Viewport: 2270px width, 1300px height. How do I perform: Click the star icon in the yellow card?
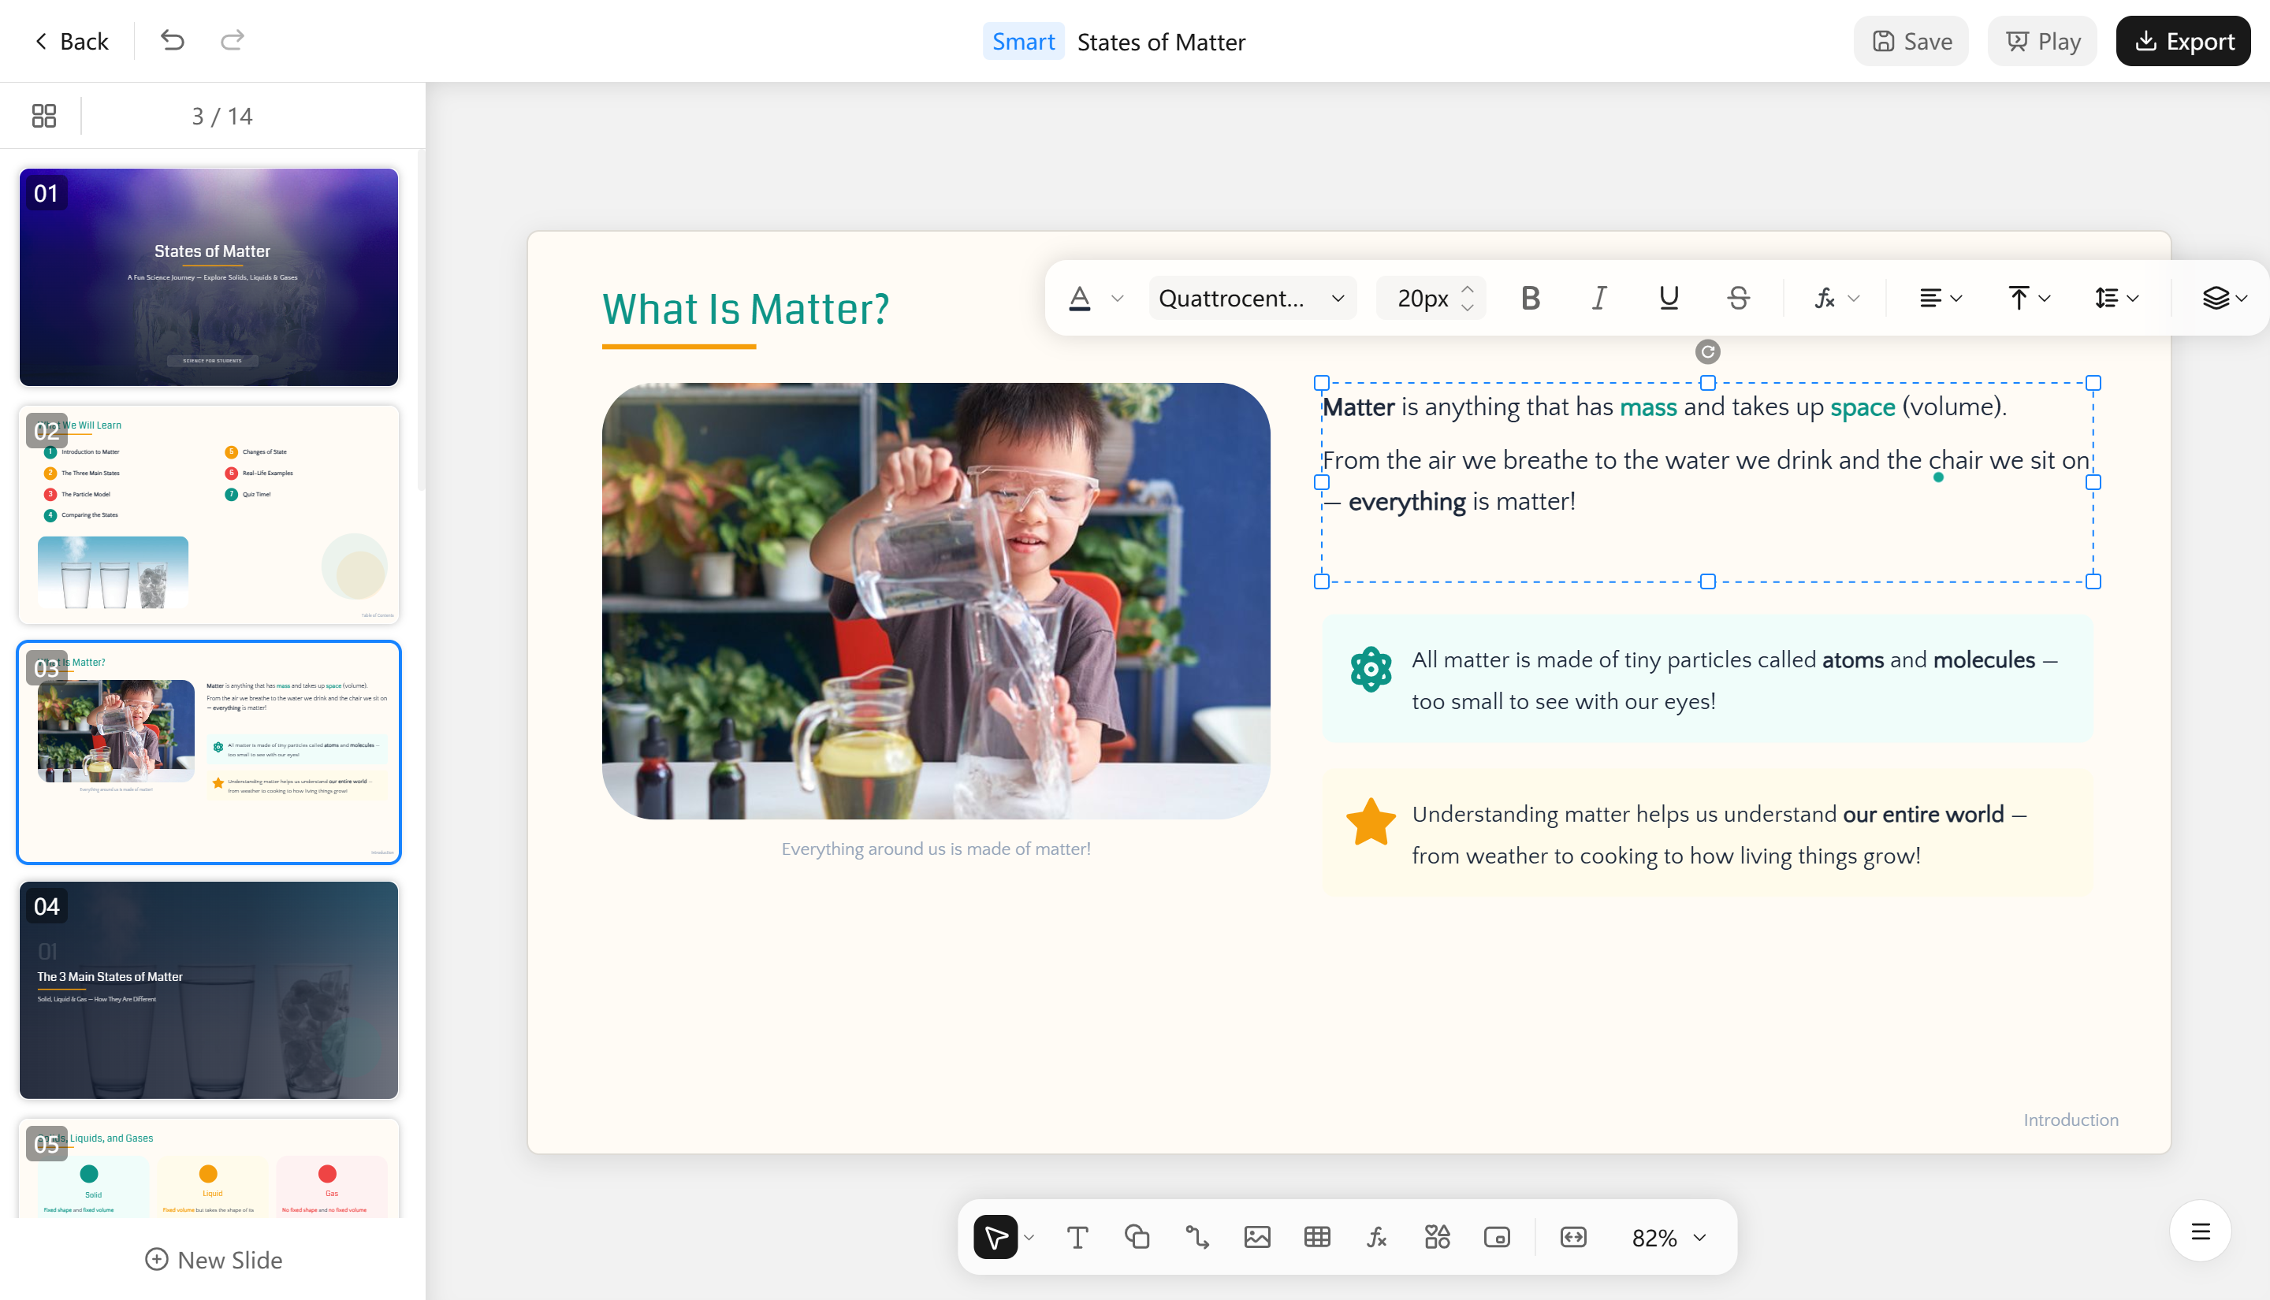pos(1371,822)
